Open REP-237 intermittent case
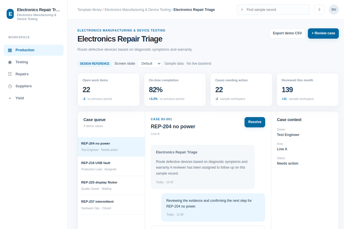 tap(111, 205)
